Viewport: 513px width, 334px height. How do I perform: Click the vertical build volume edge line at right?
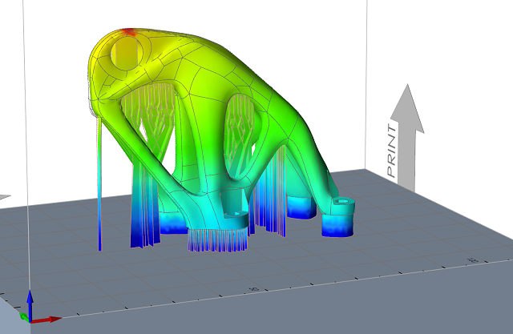[x=367, y=80]
